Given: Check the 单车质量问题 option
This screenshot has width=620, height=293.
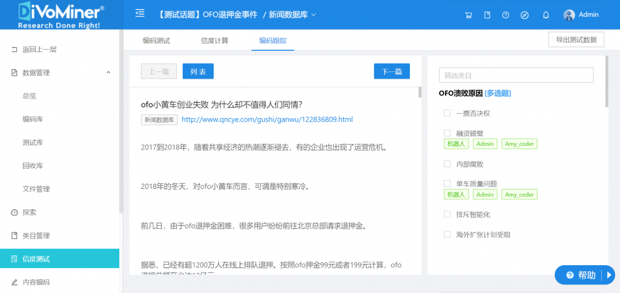Looking at the screenshot, I should click(447, 183).
